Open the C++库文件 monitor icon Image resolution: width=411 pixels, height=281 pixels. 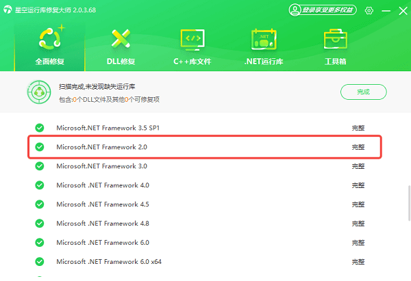point(192,40)
